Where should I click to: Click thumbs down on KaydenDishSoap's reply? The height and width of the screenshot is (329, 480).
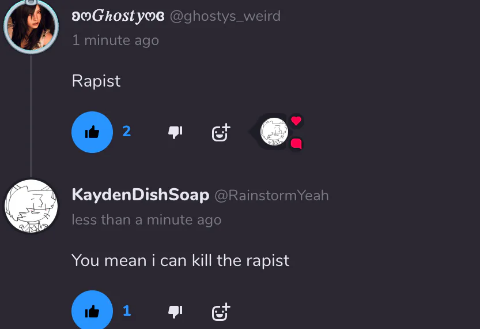pos(175,312)
